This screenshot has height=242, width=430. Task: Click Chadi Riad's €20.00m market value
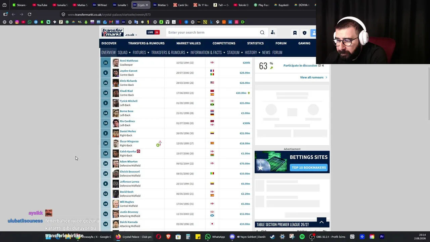(x=241, y=93)
